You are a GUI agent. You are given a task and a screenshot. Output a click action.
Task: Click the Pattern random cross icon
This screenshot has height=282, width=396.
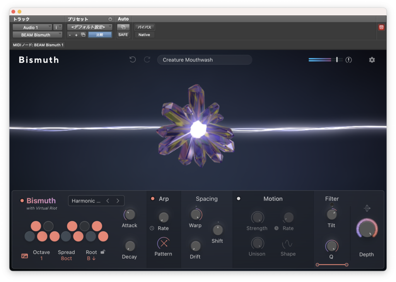[164, 243]
